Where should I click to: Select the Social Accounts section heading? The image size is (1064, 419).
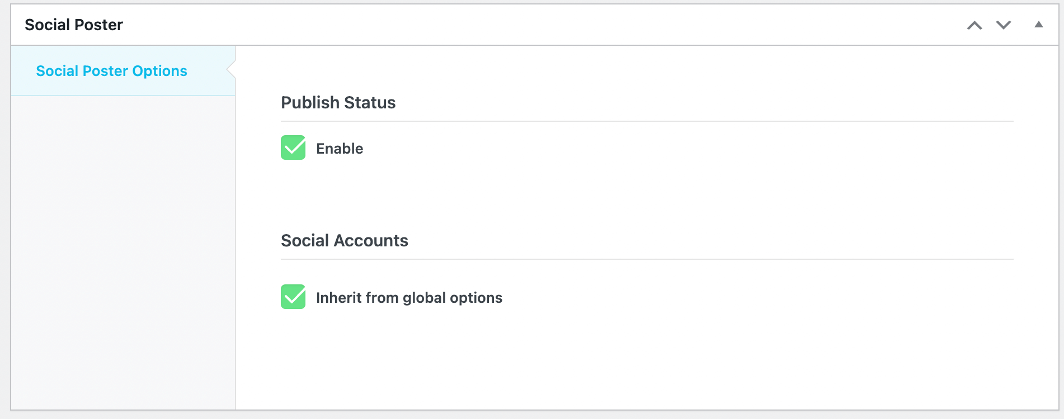344,241
